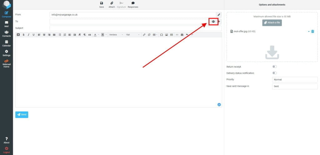The width and height of the screenshot is (320, 155).
Task: Align text left
Action: click(x=39, y=35)
